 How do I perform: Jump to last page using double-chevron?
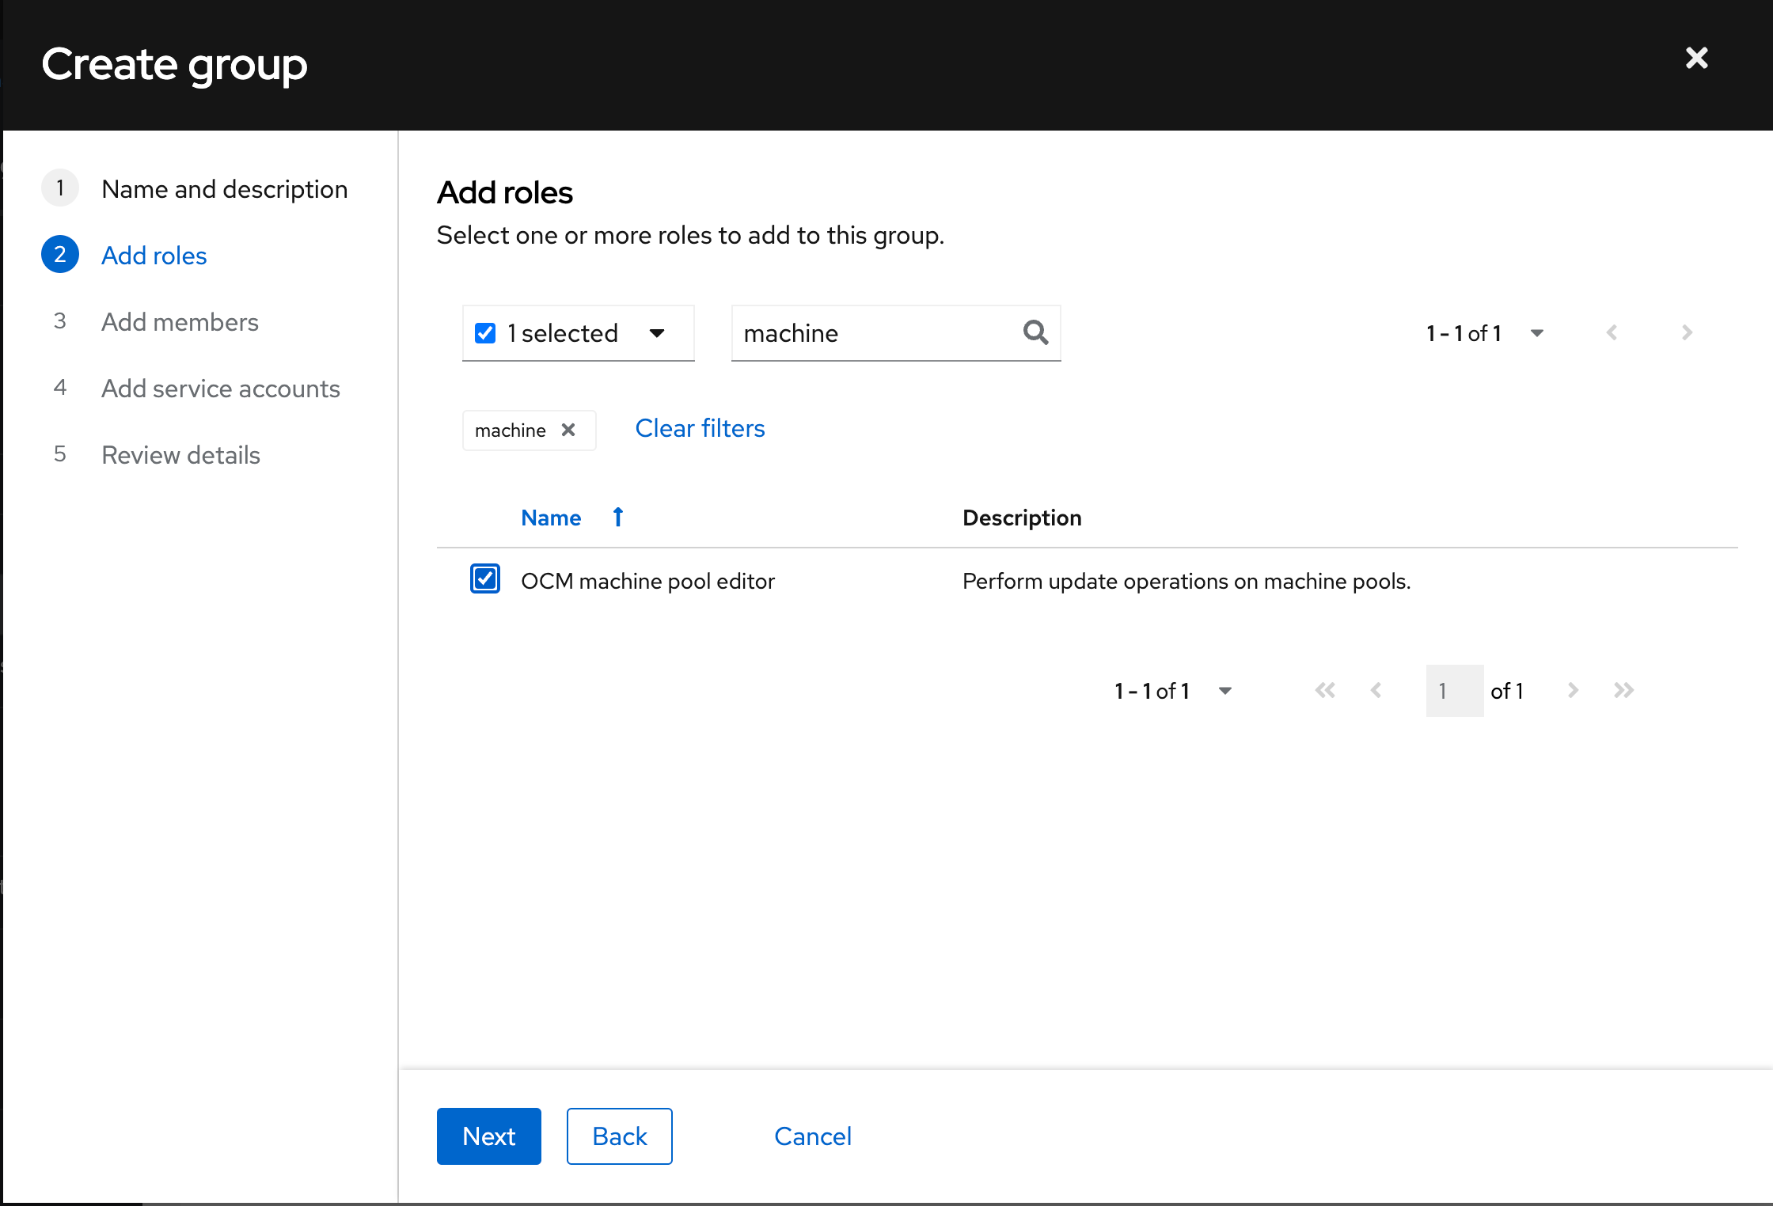pyautogui.click(x=1623, y=690)
